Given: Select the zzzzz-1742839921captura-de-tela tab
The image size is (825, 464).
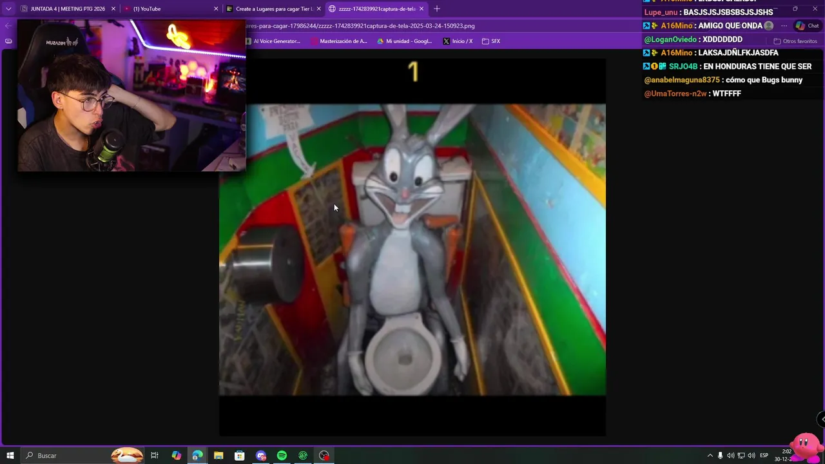Looking at the screenshot, I should pyautogui.click(x=376, y=9).
